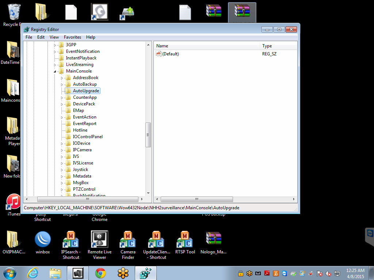Expand the AddressBook key
Screen dimensions: 374x280
[x=62, y=78]
